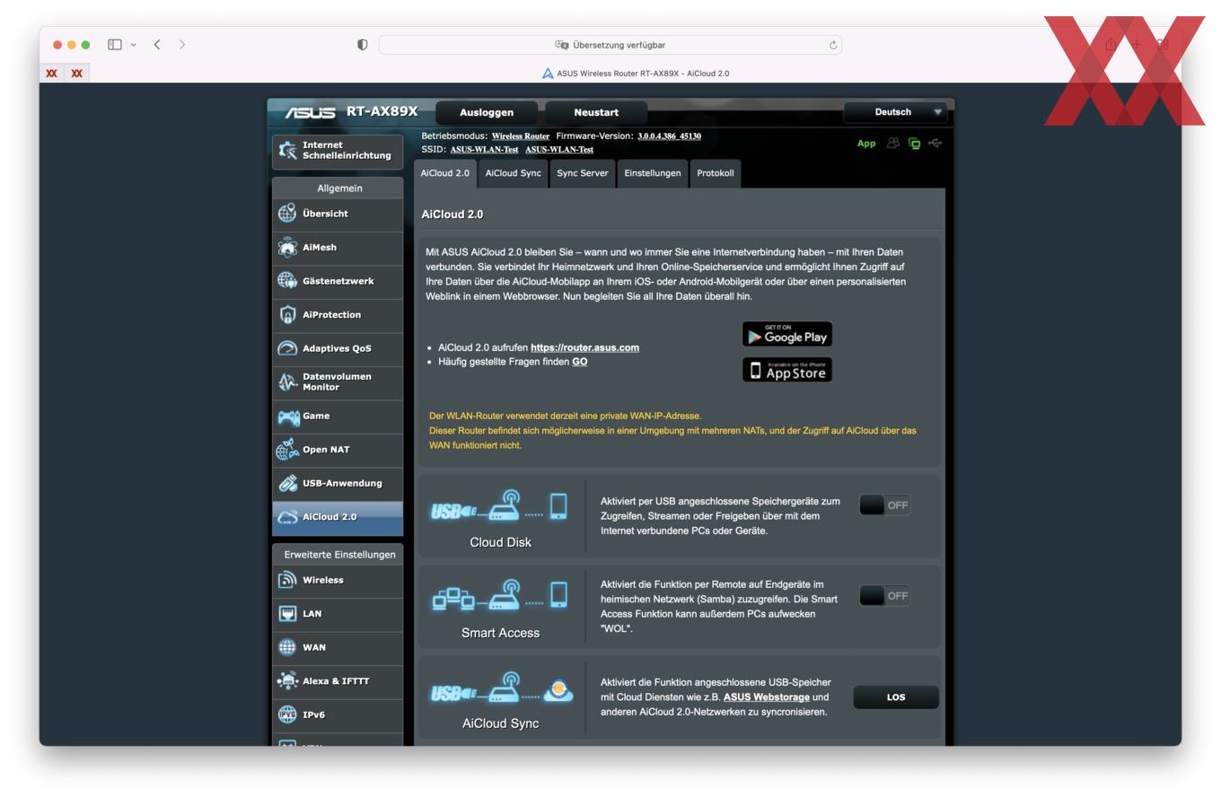1221x798 pixels.
Task: Expand the Safari sidebar options chevron
Action: (133, 45)
